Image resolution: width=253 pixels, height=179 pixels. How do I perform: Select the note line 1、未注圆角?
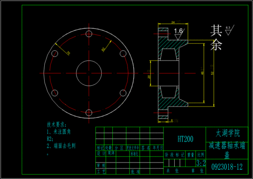(x=59, y=132)
